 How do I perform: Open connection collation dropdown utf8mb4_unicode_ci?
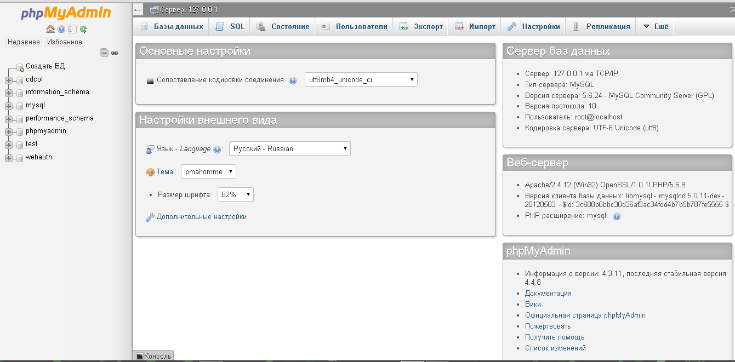point(361,79)
